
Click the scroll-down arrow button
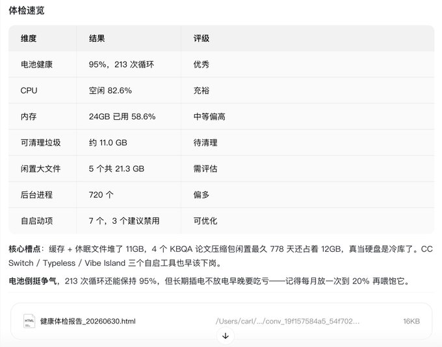(x=226, y=336)
